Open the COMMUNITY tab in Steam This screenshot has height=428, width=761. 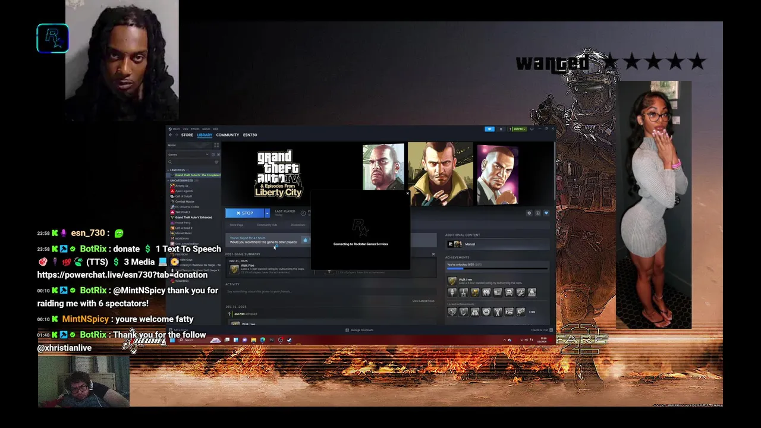point(228,135)
